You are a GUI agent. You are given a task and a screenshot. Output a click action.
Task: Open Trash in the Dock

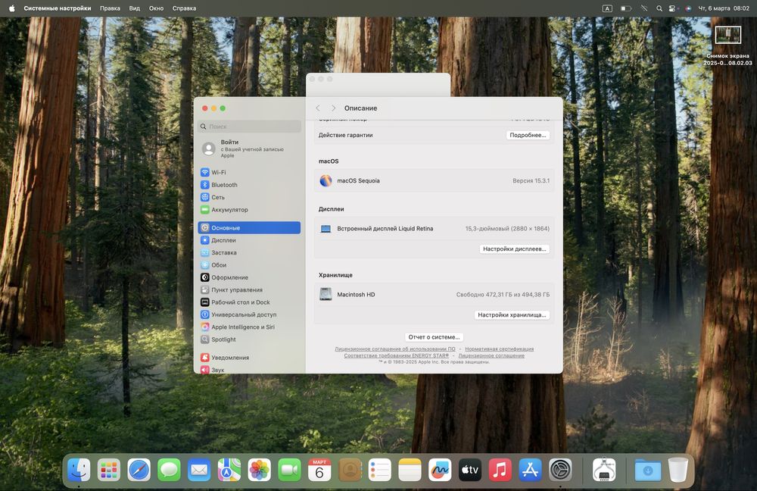pos(678,470)
